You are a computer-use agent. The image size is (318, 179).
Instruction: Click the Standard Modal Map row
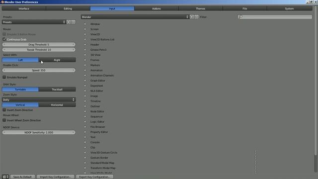click(102, 163)
